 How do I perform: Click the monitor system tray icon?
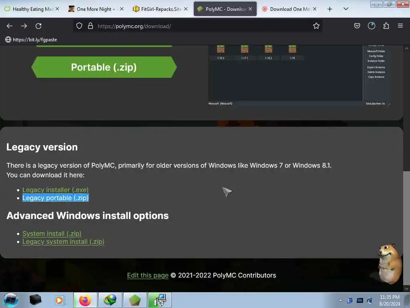360,300
